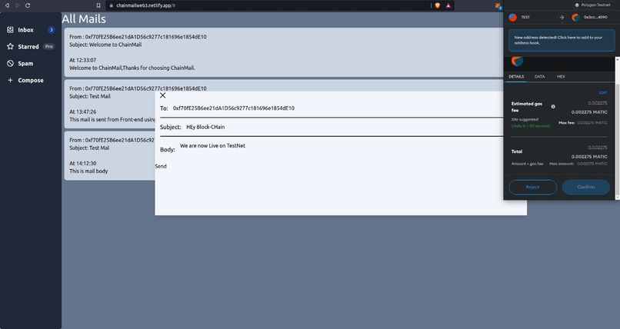This screenshot has width=620, height=329.
Task: Click the To address input field
Action: pyautogui.click(x=338, y=108)
